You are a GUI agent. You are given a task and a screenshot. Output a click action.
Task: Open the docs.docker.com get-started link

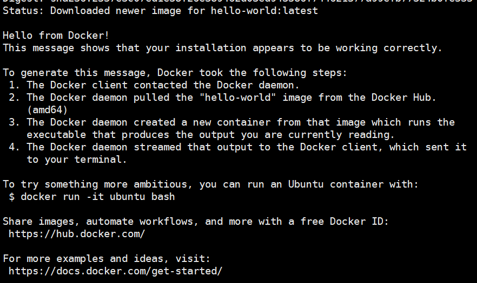tap(115, 271)
